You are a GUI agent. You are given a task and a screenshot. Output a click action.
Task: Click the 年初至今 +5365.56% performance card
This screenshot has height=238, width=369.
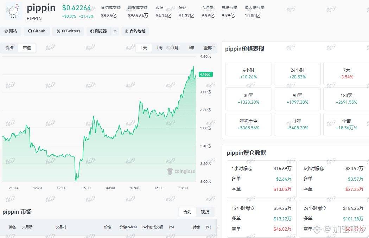248,124
